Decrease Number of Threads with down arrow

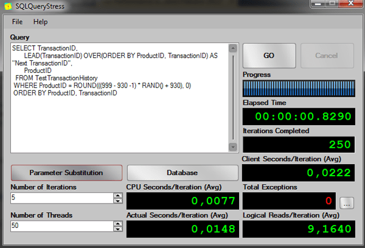pyautogui.click(x=118, y=229)
